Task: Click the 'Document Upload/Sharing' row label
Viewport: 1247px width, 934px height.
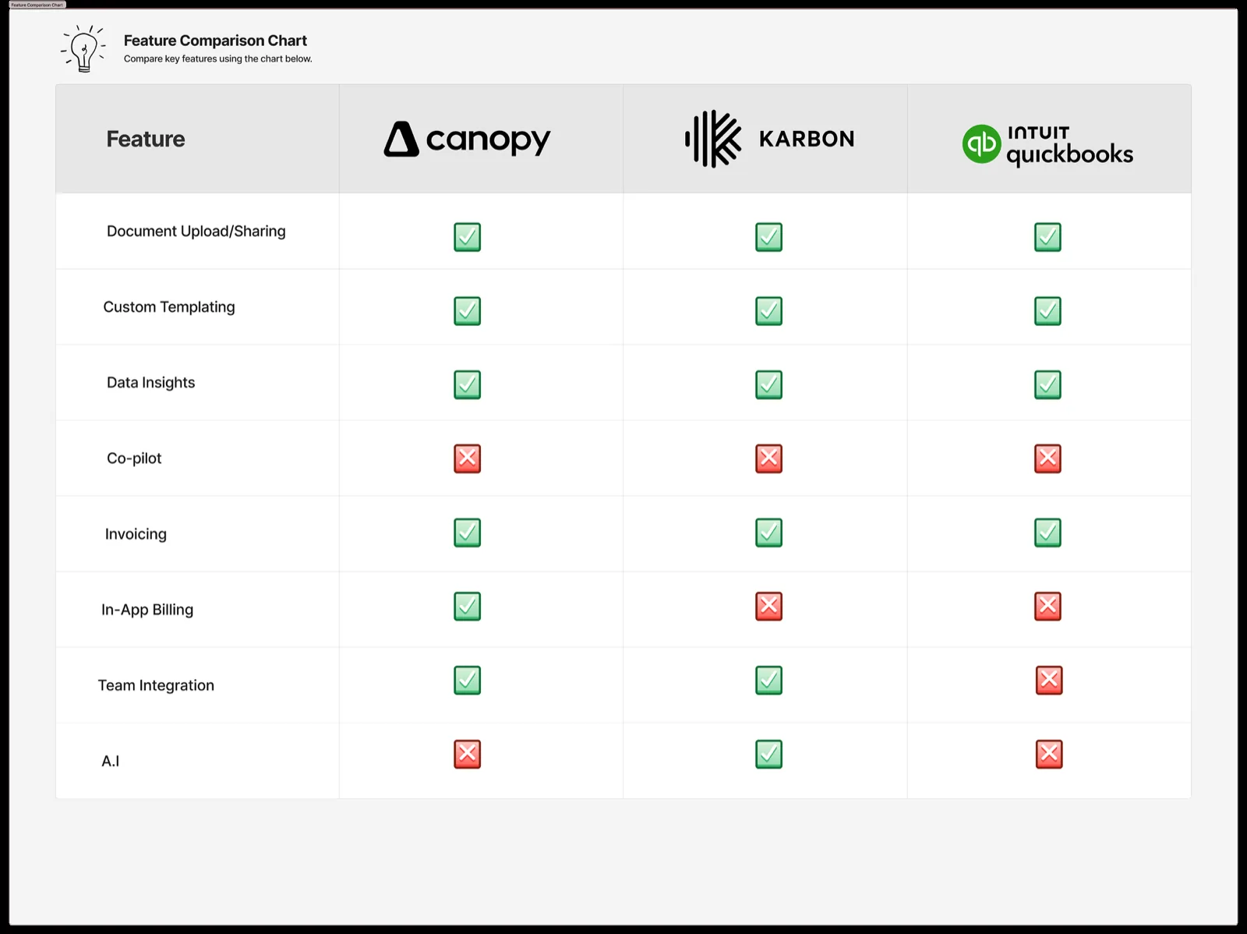Action: 196,232
